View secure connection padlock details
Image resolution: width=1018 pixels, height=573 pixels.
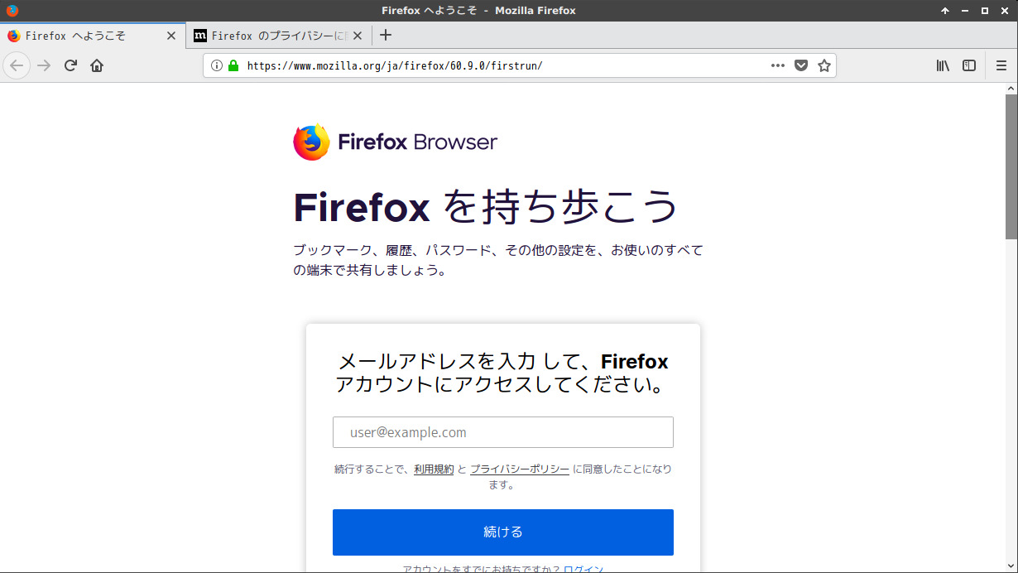(233, 65)
